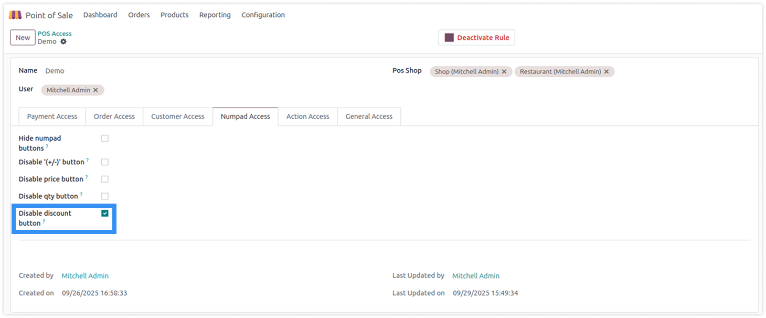Switch to the General Access tab
This screenshot has height=318, width=766.
[x=369, y=116]
